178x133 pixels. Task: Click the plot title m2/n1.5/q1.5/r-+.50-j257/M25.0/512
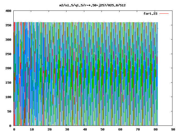click(93, 5)
